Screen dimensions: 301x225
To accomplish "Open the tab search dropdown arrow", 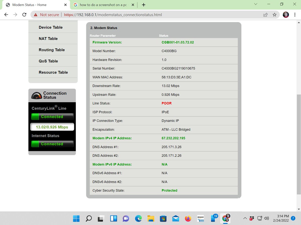I will (256, 4).
